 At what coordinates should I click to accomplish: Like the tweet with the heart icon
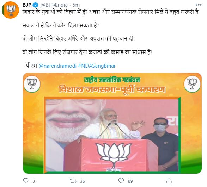coord(121,181)
